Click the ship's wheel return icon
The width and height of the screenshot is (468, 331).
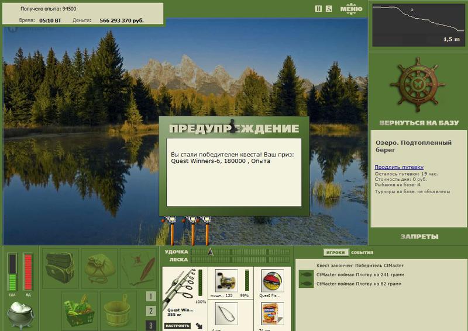pyautogui.click(x=418, y=85)
